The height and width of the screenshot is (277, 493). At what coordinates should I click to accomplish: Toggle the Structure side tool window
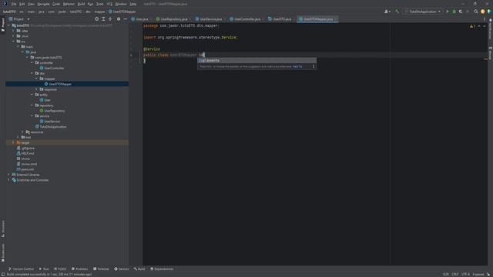click(x=3, y=229)
